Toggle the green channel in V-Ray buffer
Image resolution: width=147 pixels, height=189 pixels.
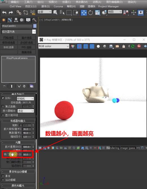(86, 46)
